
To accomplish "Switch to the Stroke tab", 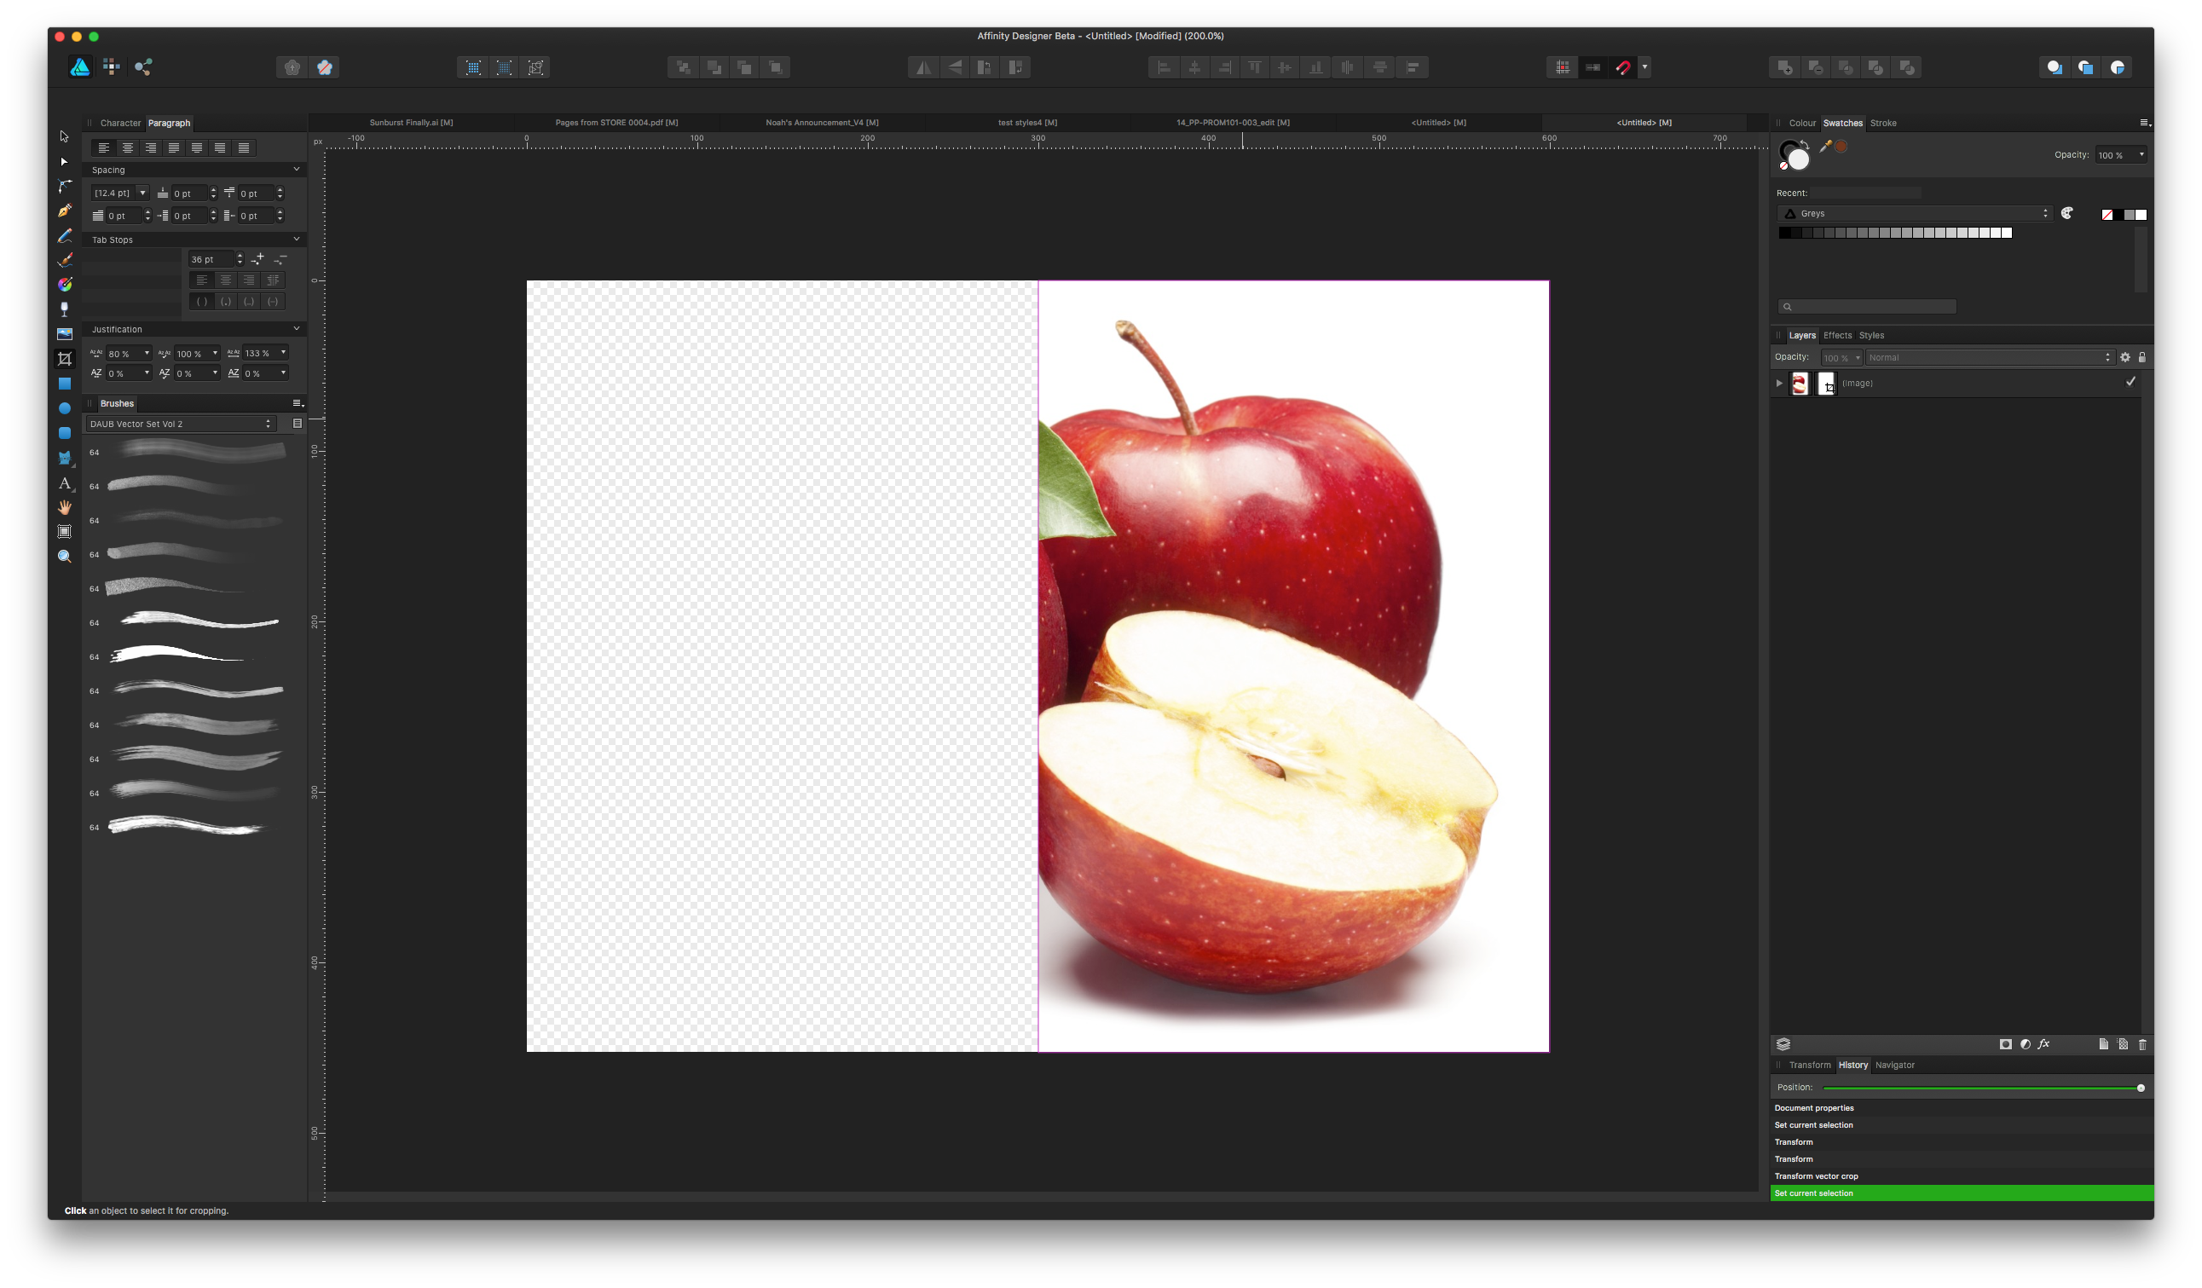I will point(1883,124).
